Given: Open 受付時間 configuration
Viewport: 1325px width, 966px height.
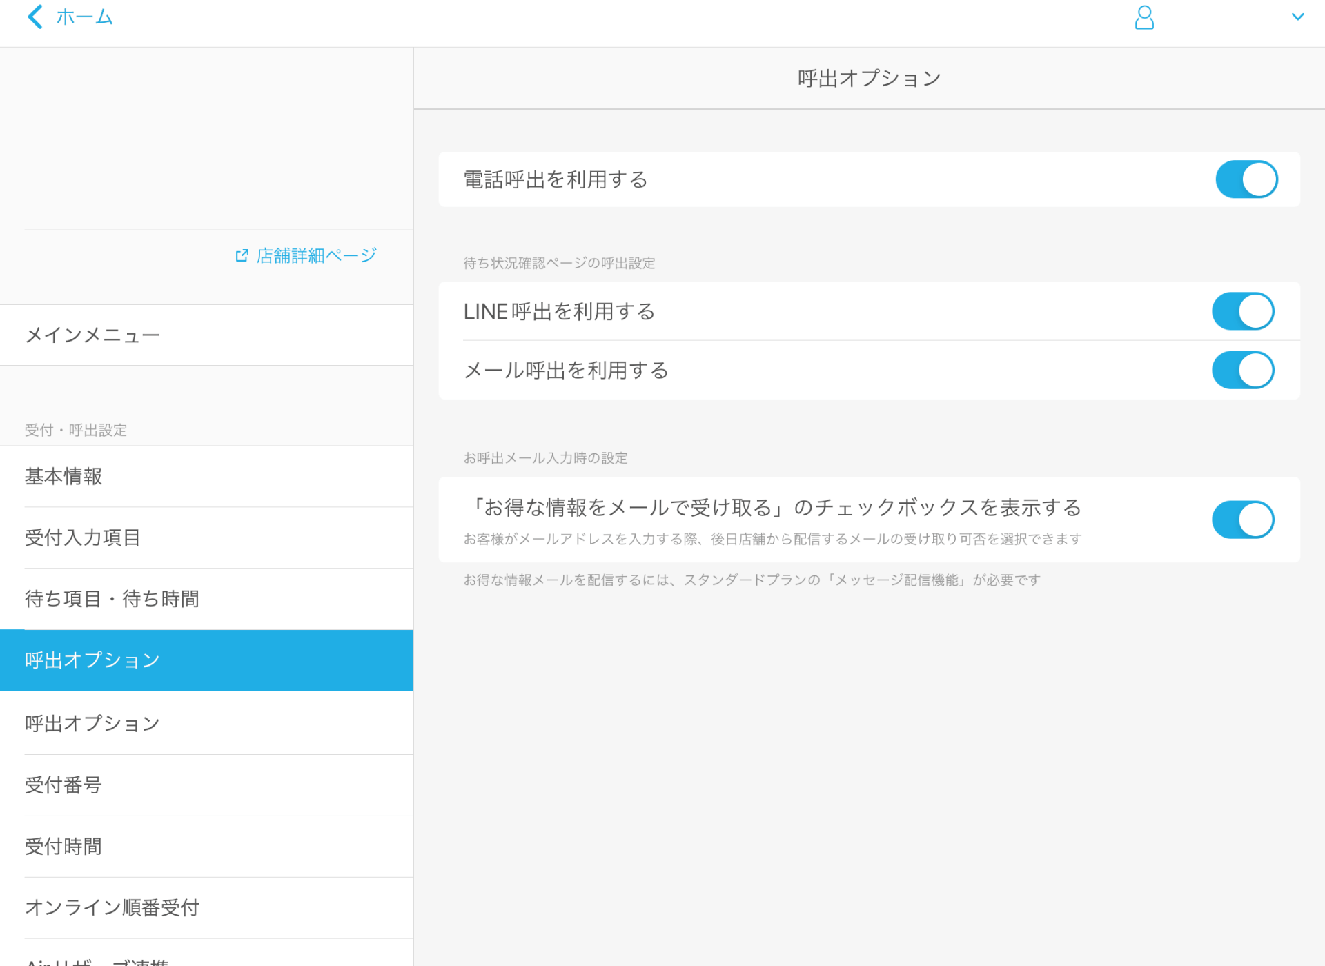Looking at the screenshot, I should [63, 847].
